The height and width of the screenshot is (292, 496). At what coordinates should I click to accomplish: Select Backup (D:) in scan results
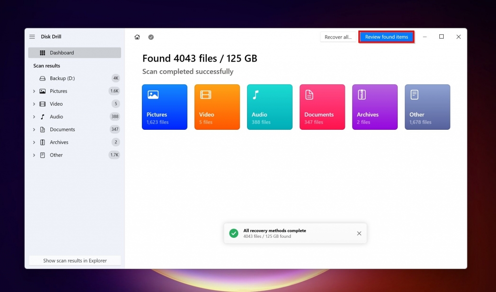pos(62,78)
